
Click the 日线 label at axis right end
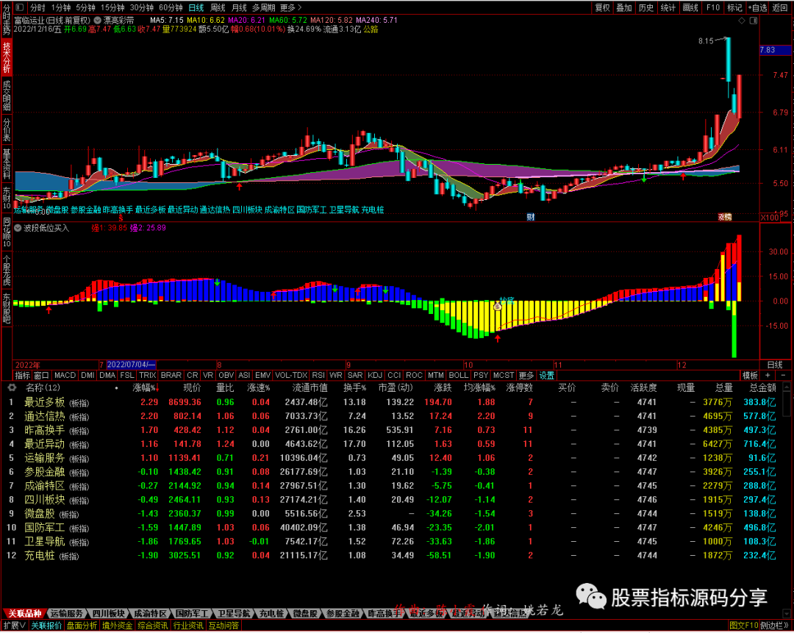tap(775, 365)
